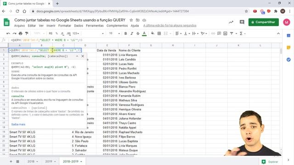Open the Ajuda menu

tap(135, 26)
